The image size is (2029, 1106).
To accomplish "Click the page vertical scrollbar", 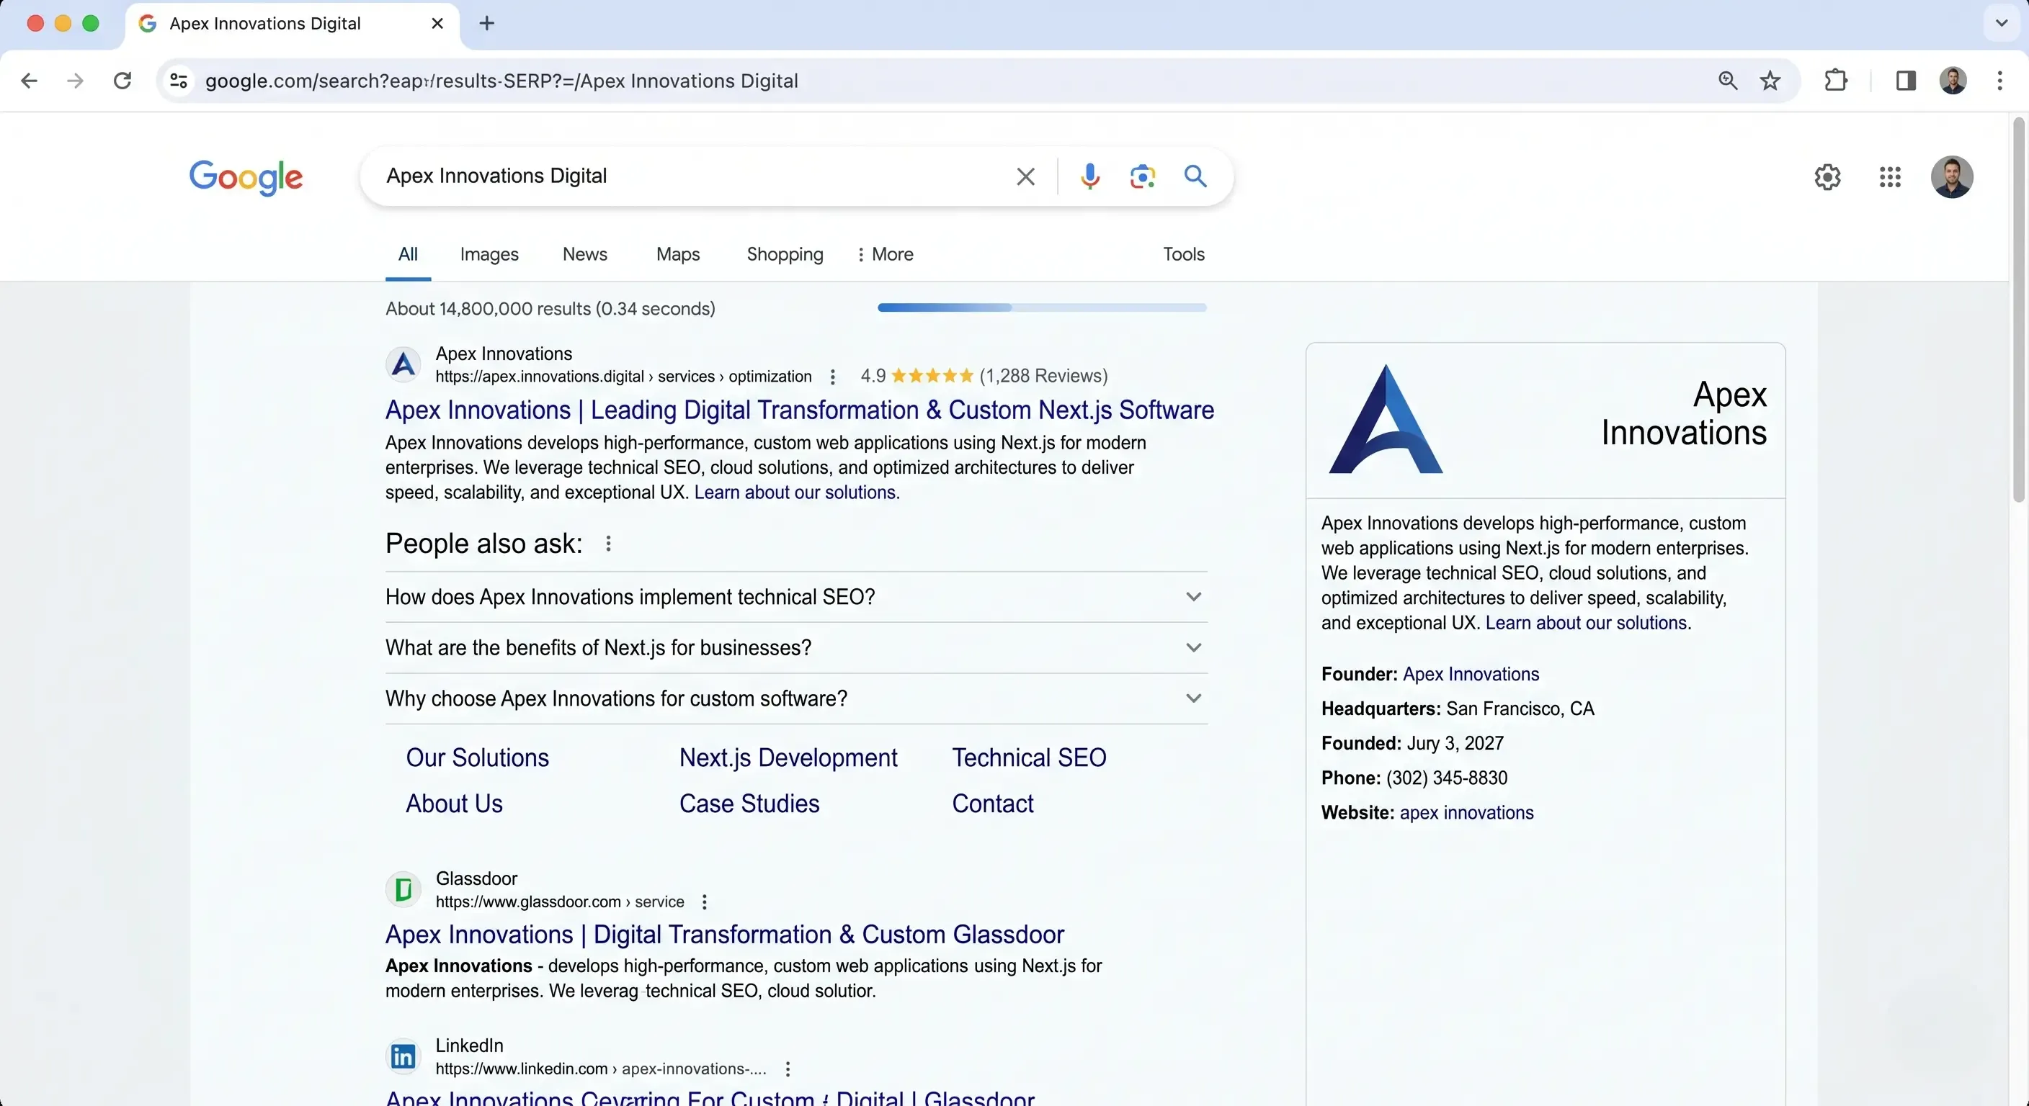I will 2019,310.
